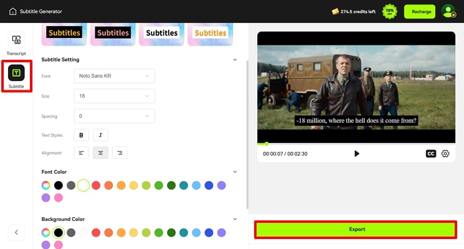The height and width of the screenshot is (249, 464).
Task: Open the Spacing dropdown showing 0
Action: (114, 116)
